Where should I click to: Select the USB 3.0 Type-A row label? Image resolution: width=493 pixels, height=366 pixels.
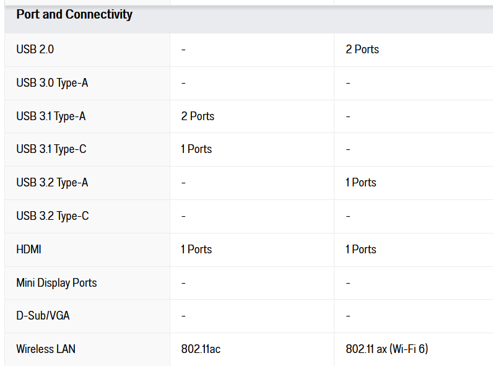click(52, 83)
